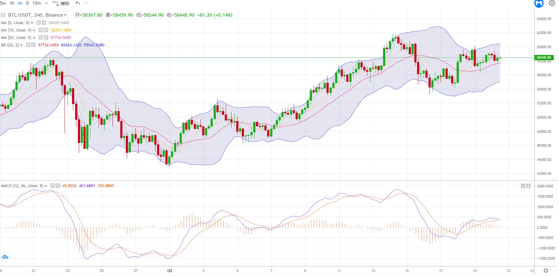Click the blue M logo icon

tap(539, 3)
